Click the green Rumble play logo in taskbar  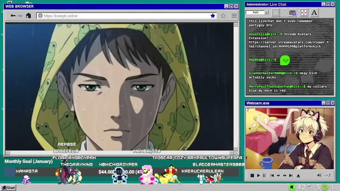(x=325, y=187)
